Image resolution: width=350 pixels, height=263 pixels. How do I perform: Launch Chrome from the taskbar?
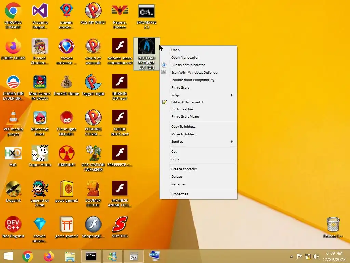(x=28, y=256)
